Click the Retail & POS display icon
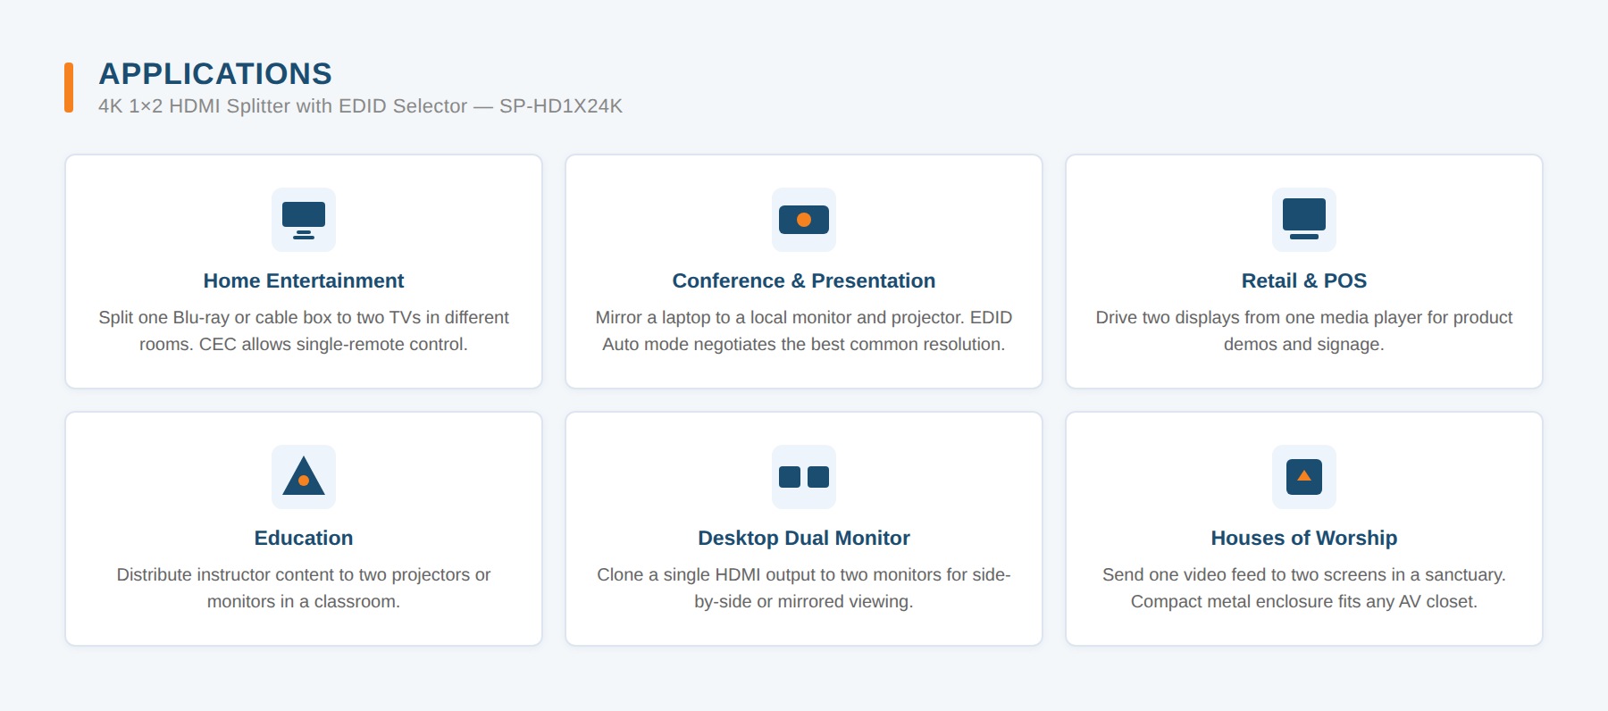The width and height of the screenshot is (1608, 711). tap(1304, 220)
